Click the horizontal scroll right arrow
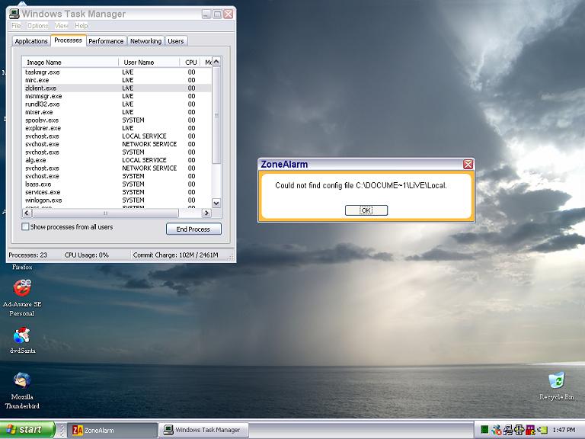The height and width of the screenshot is (439, 585). point(206,213)
